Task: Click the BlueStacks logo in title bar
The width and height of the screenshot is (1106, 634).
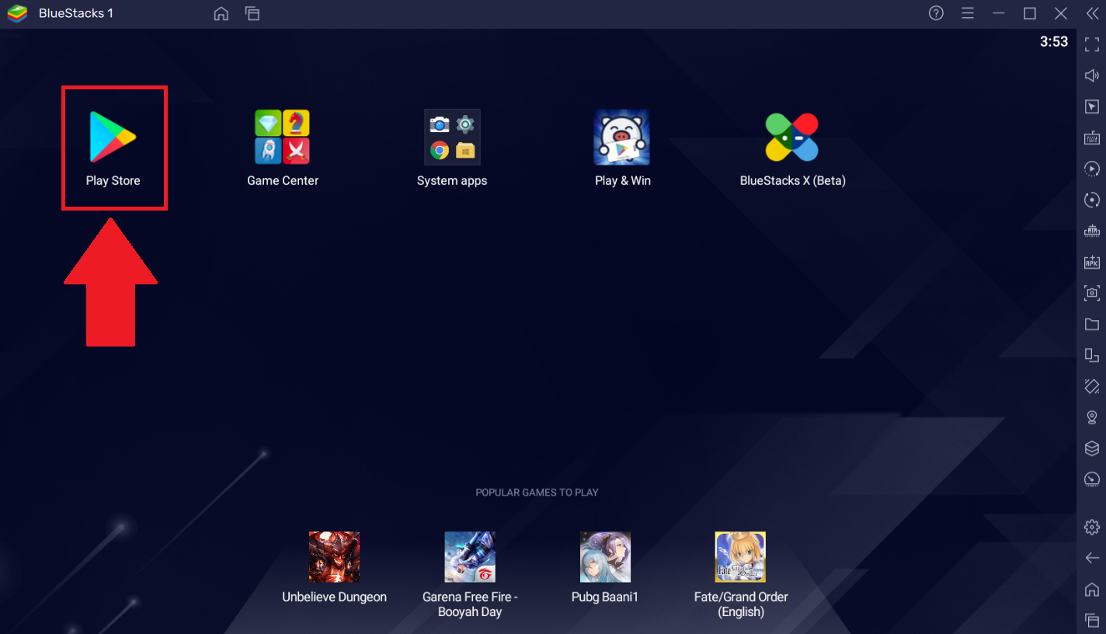Action: coord(17,13)
